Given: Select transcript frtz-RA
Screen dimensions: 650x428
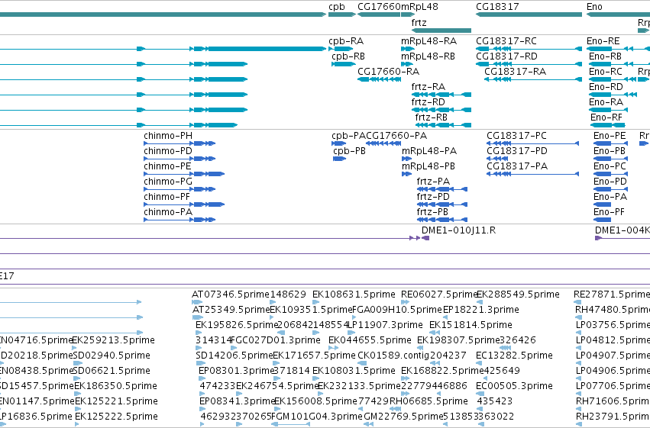Looking at the screenshot, I should tap(428, 87).
